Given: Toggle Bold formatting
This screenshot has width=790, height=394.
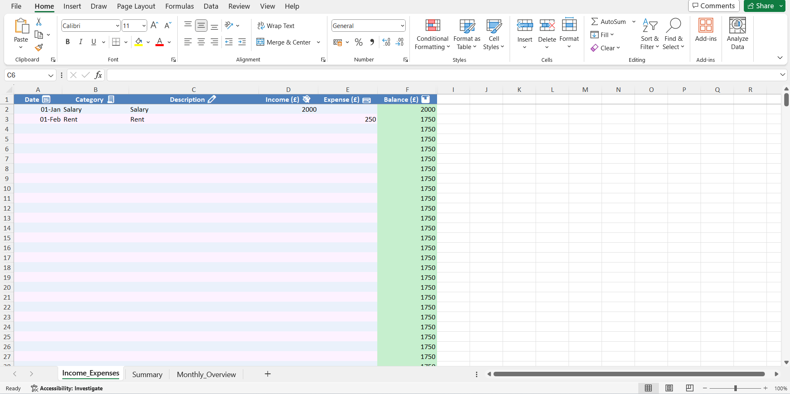Looking at the screenshot, I should 68,42.
